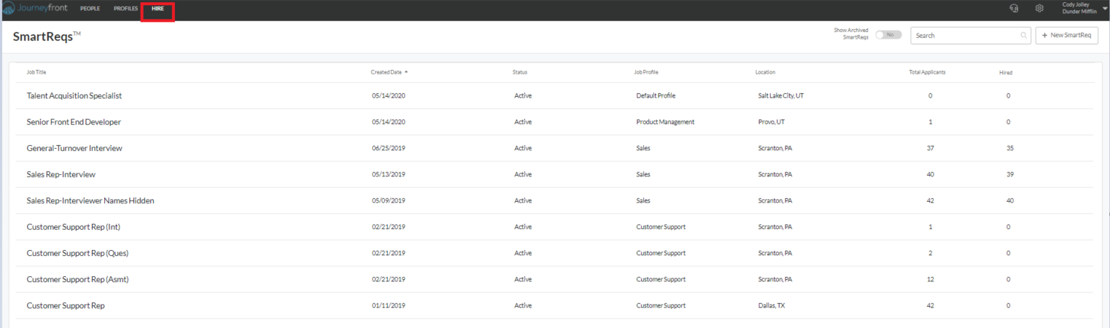The height and width of the screenshot is (328, 1110).
Task: Open the PROFILES menu
Action: click(125, 9)
